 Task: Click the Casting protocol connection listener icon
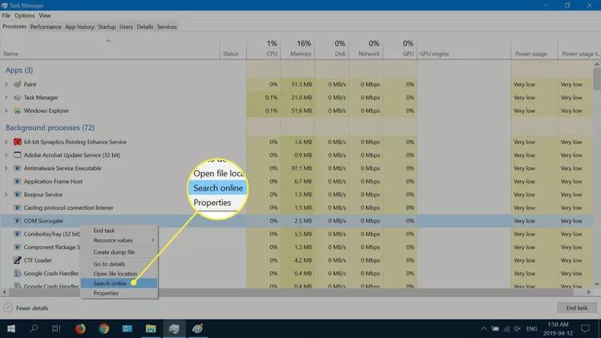[18, 207]
